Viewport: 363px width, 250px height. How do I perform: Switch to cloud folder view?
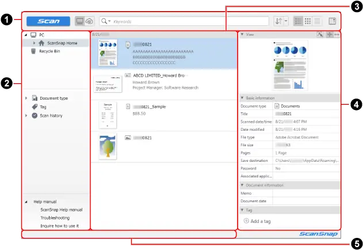tap(89, 21)
